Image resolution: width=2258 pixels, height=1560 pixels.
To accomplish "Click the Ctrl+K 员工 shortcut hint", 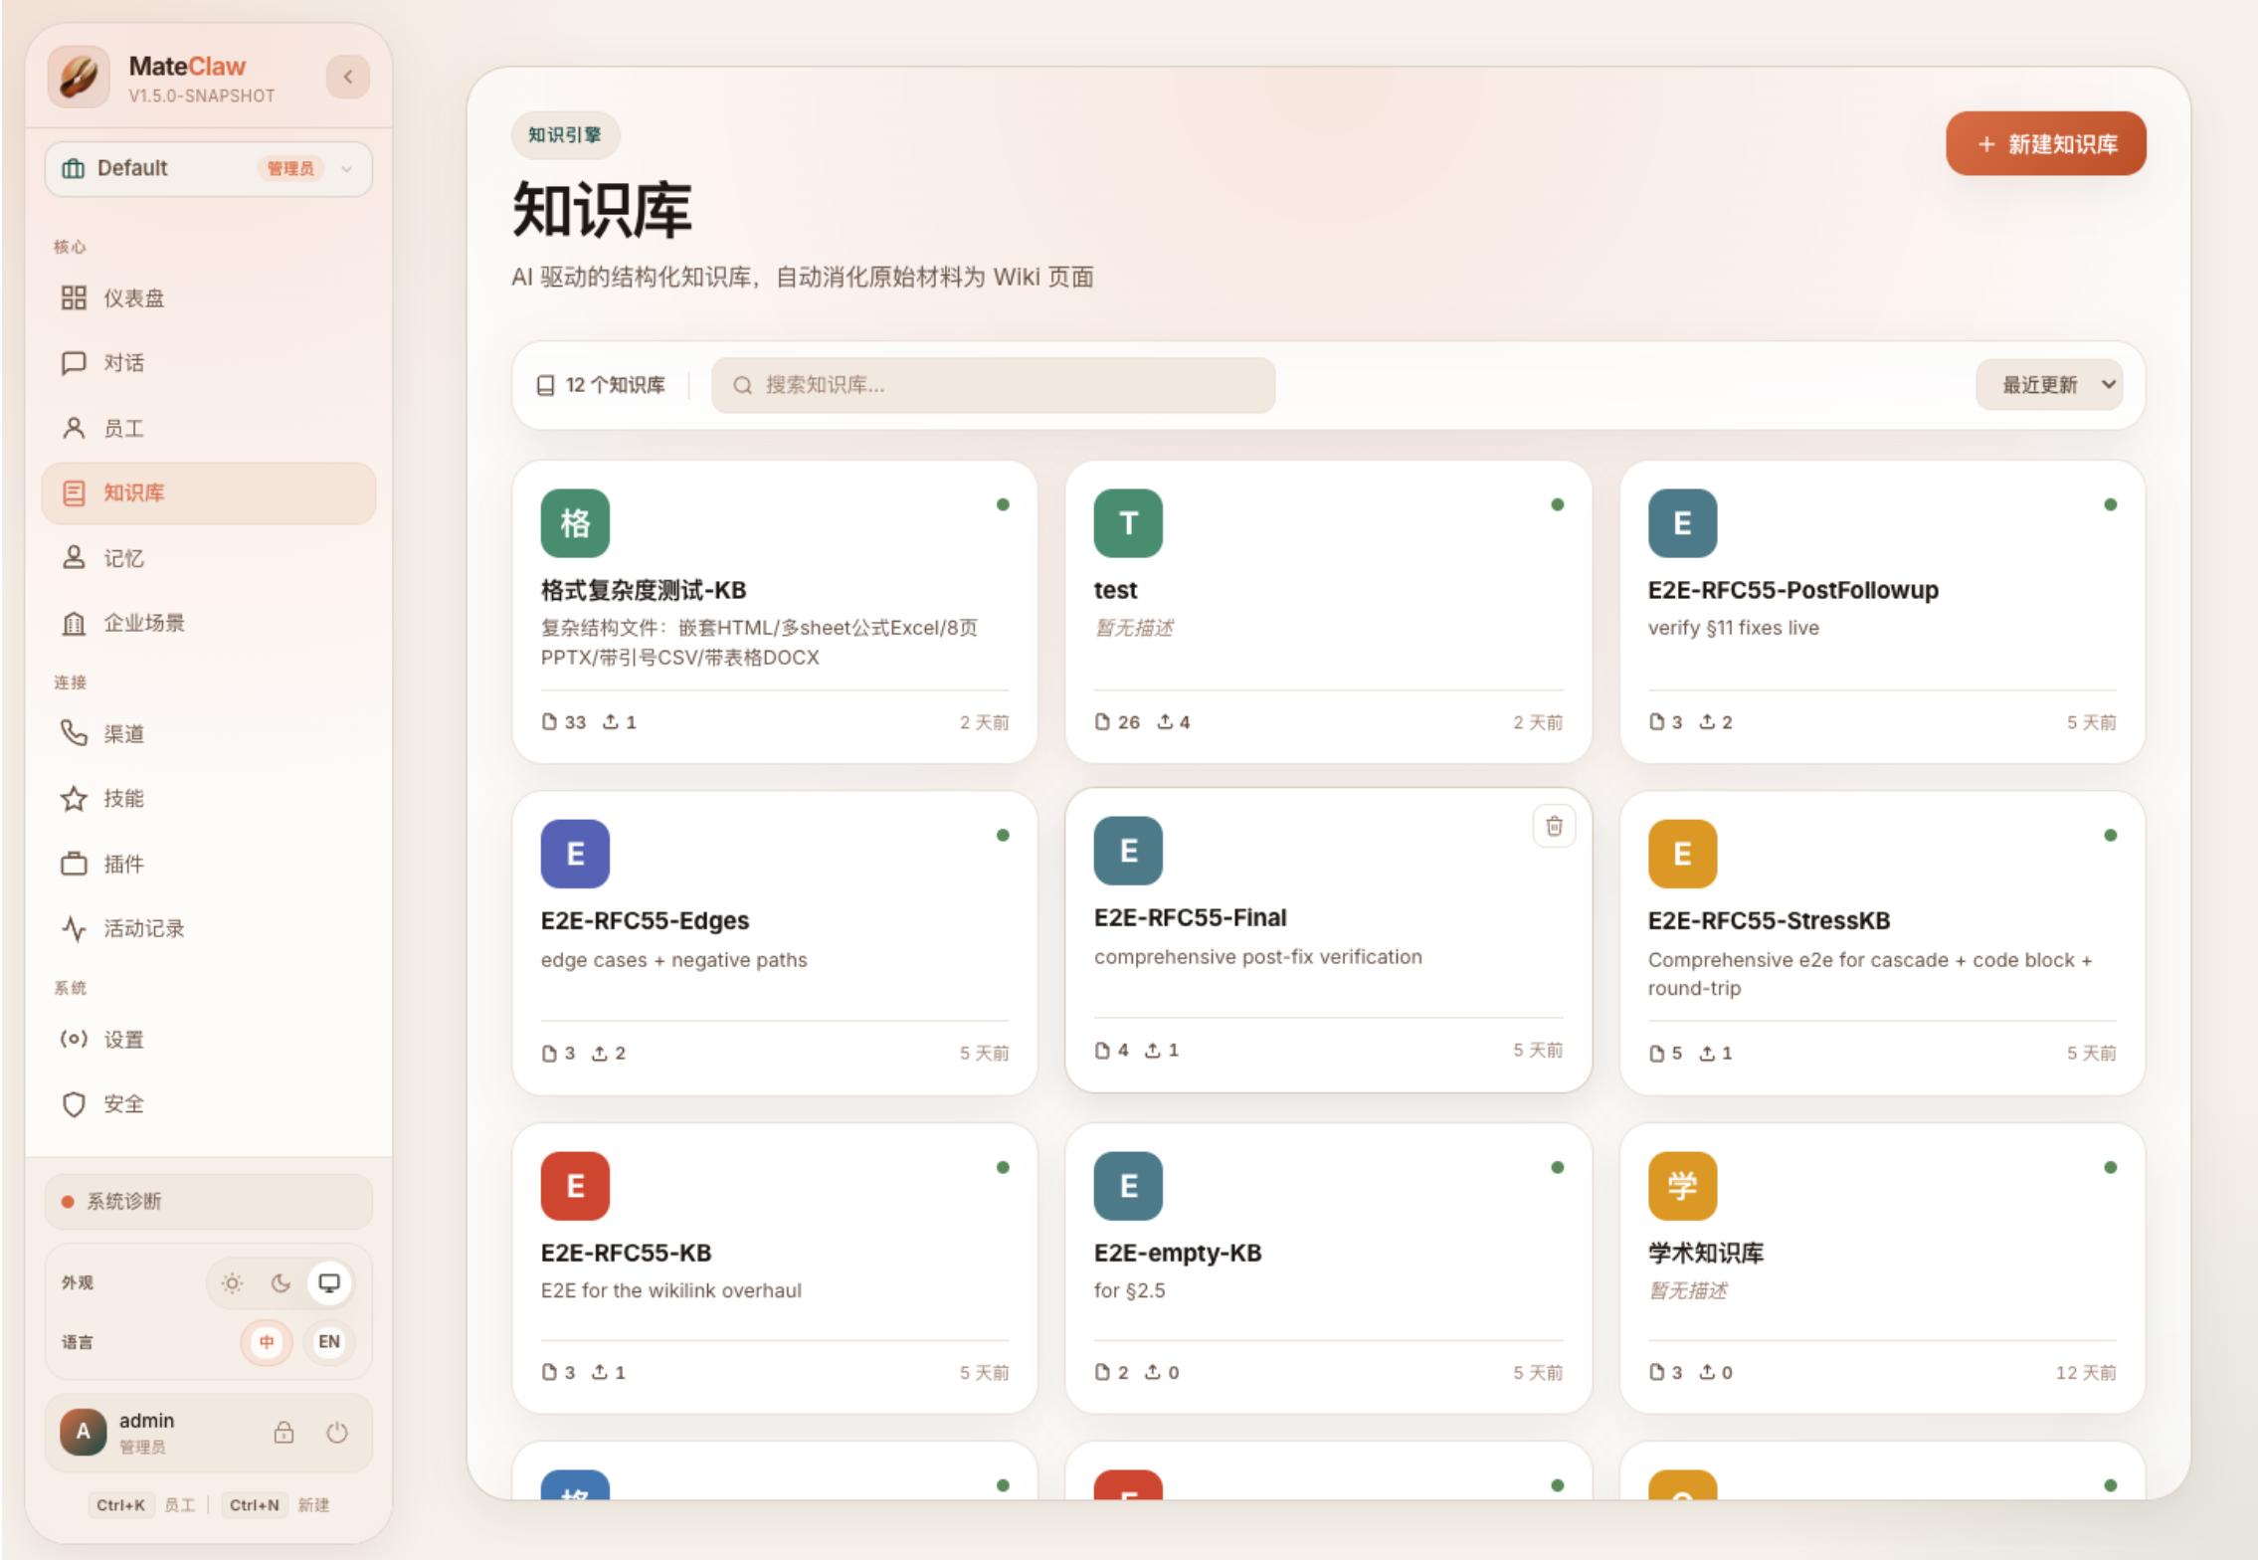I will point(144,1504).
